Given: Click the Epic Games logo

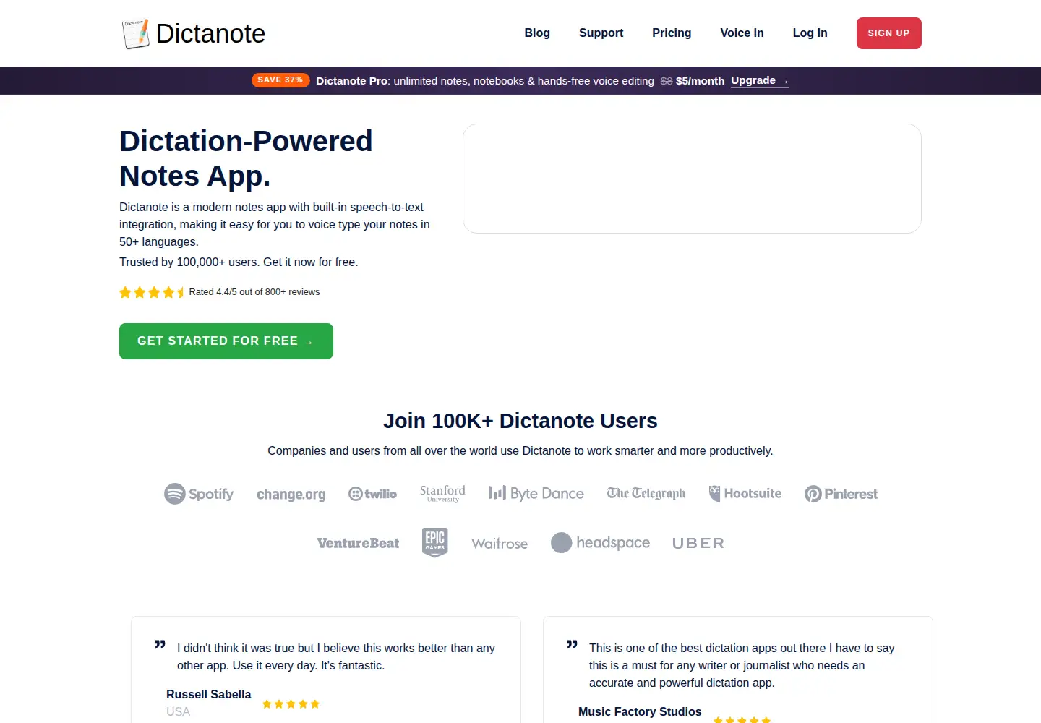Looking at the screenshot, I should pyautogui.click(x=435, y=542).
